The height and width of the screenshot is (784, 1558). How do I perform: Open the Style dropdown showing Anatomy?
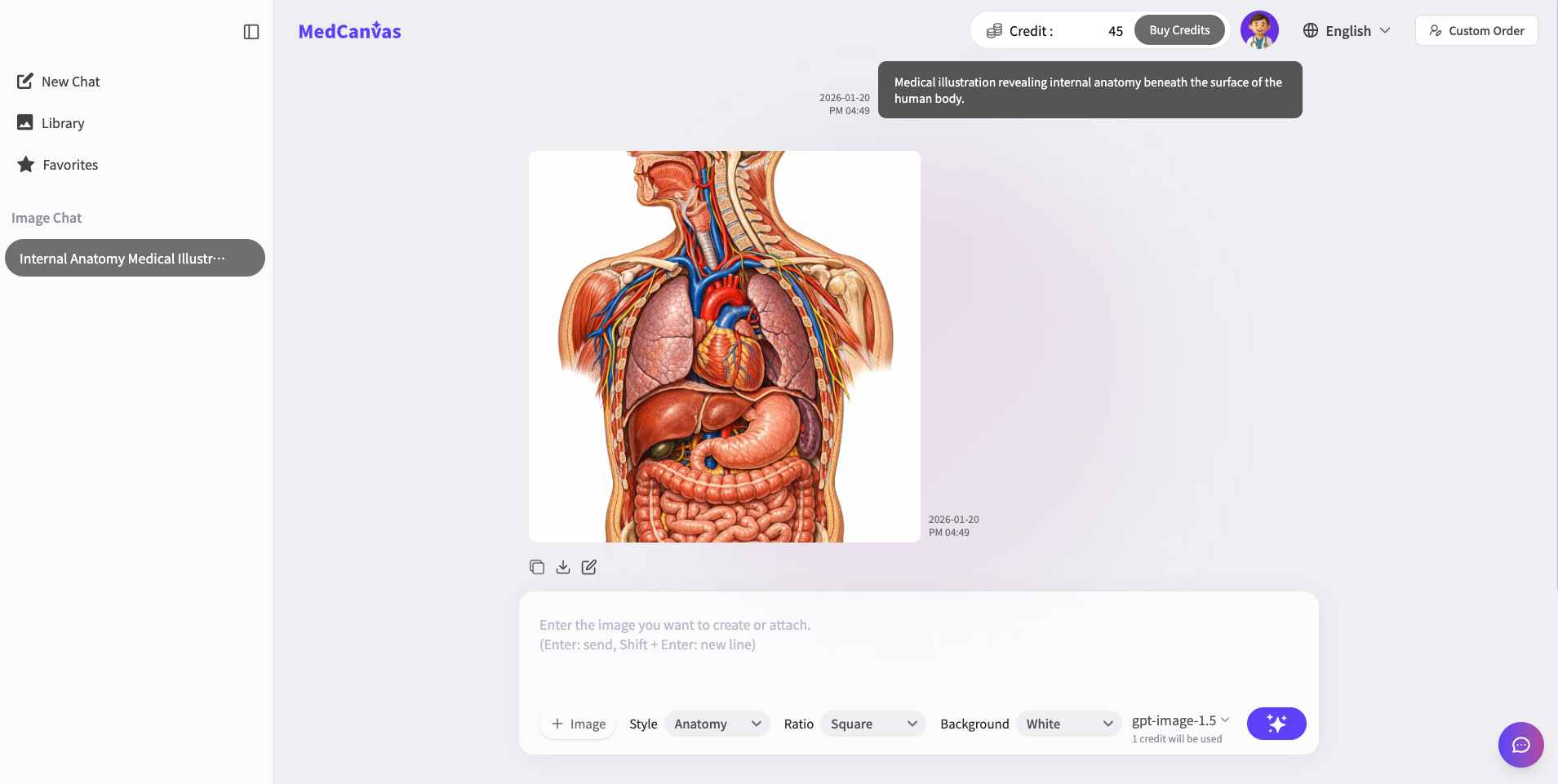715,724
